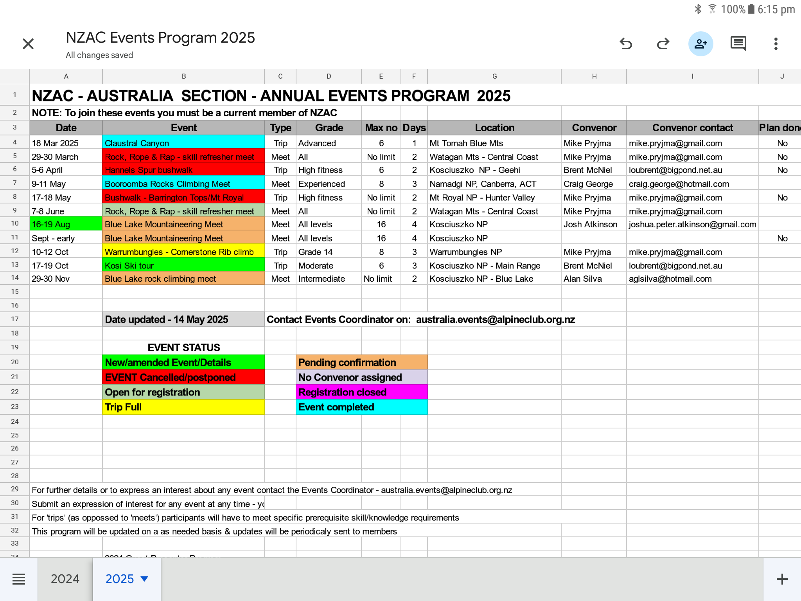801x601 pixels.
Task: Select column B header
Action: (x=183, y=76)
